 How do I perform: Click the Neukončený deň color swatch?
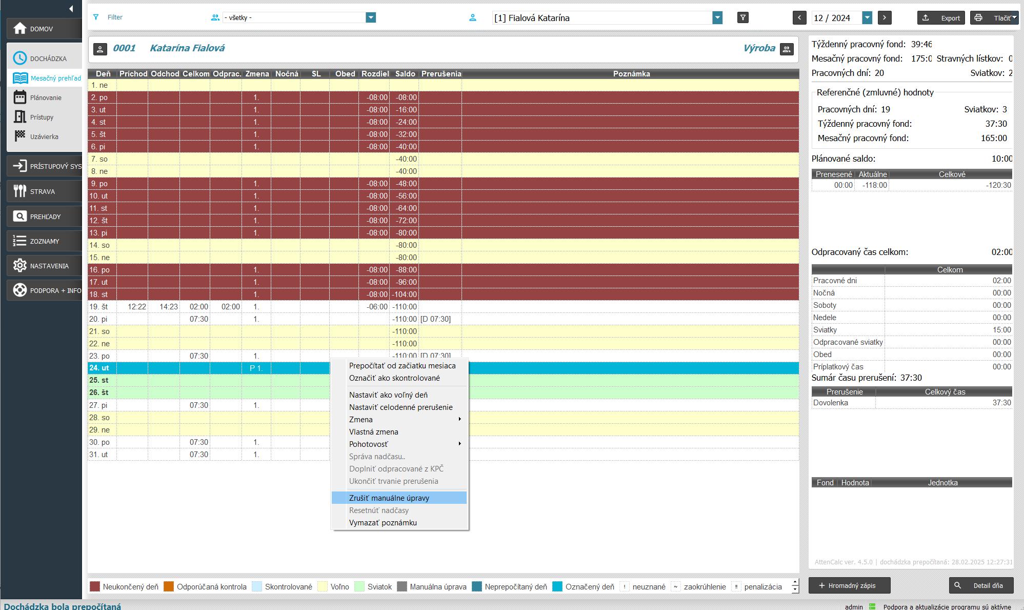point(95,587)
